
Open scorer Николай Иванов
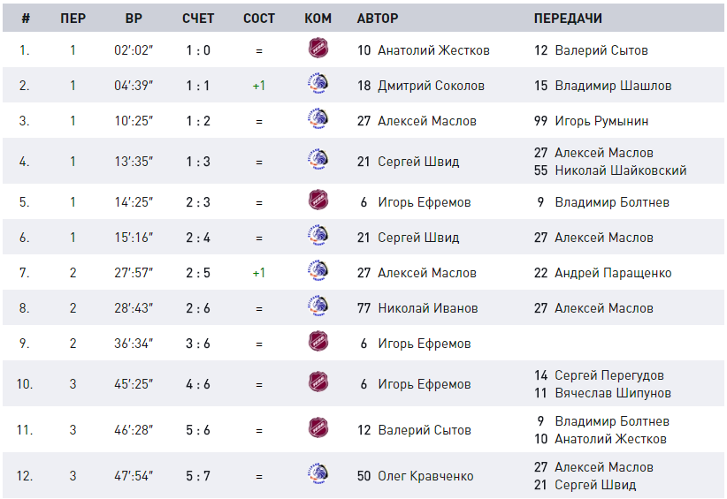[427, 308]
